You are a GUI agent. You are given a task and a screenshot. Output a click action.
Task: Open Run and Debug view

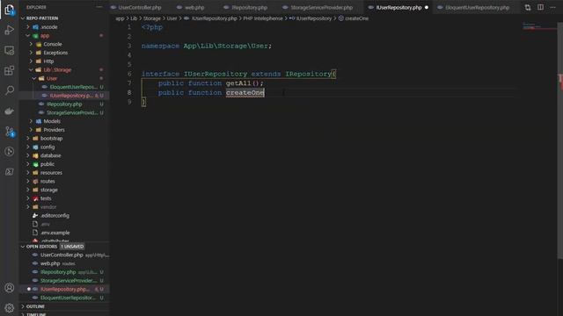coord(10,30)
